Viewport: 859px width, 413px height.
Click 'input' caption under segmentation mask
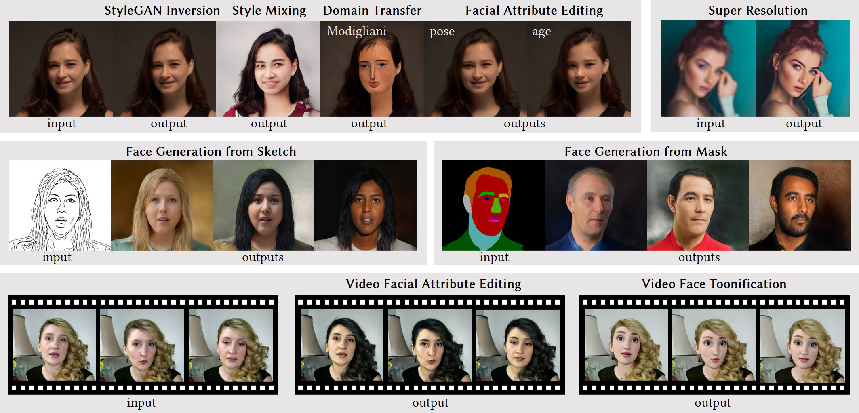pyautogui.click(x=494, y=257)
